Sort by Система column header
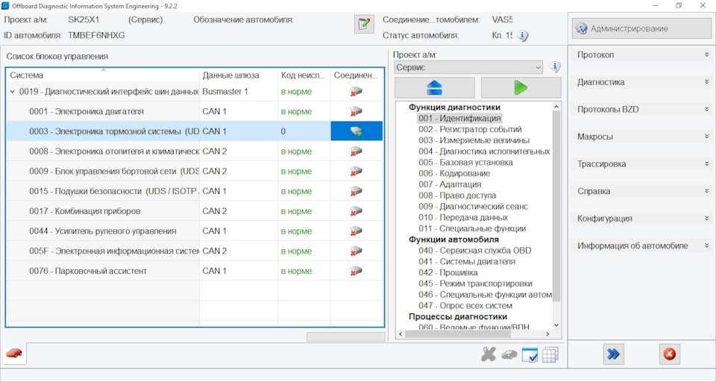Screen dimensions: 716x382 click(103, 75)
